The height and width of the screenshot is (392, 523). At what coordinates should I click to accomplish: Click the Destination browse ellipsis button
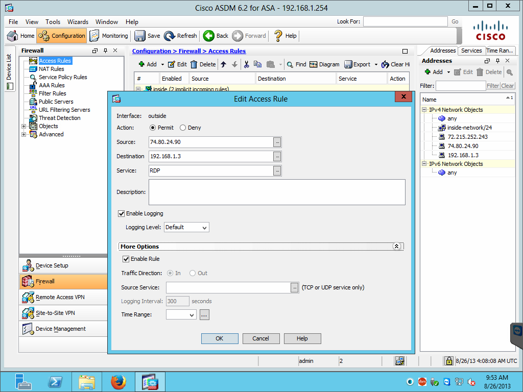click(277, 157)
